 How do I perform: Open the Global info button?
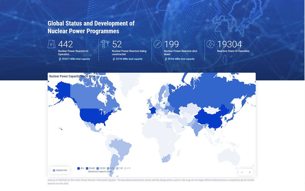60,170
